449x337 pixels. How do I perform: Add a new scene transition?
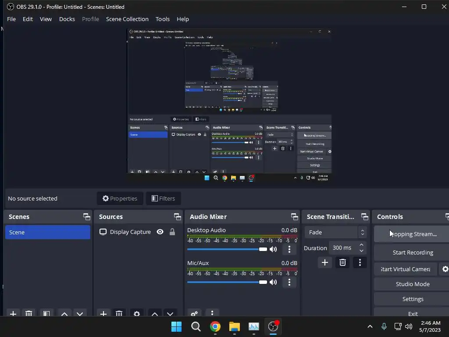325,262
